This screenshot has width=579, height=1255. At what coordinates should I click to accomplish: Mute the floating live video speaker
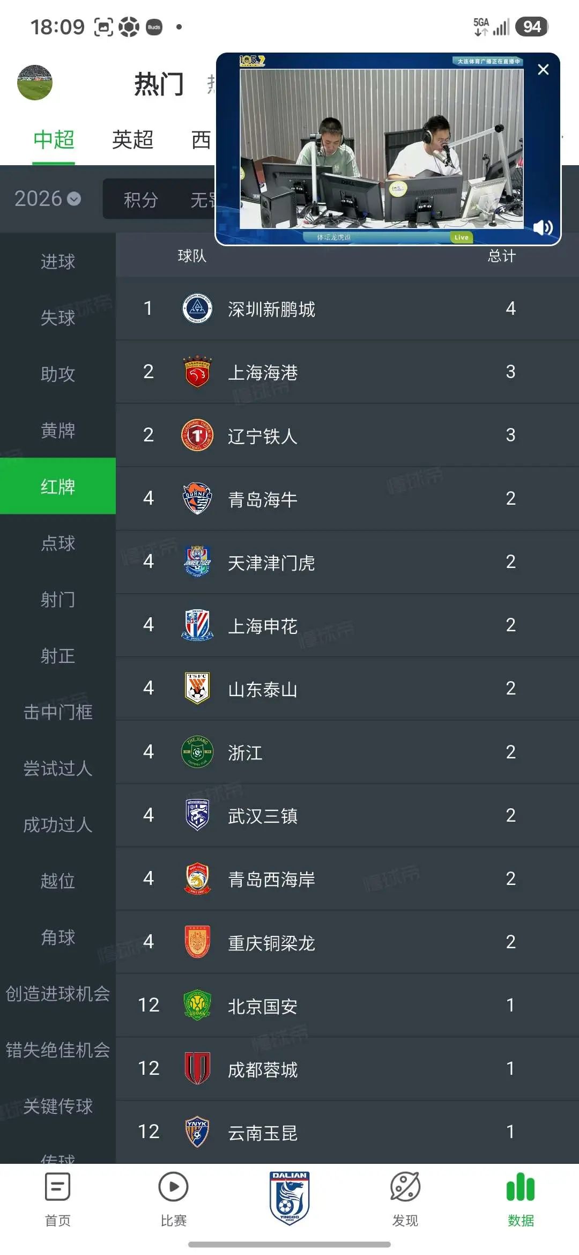(x=543, y=227)
